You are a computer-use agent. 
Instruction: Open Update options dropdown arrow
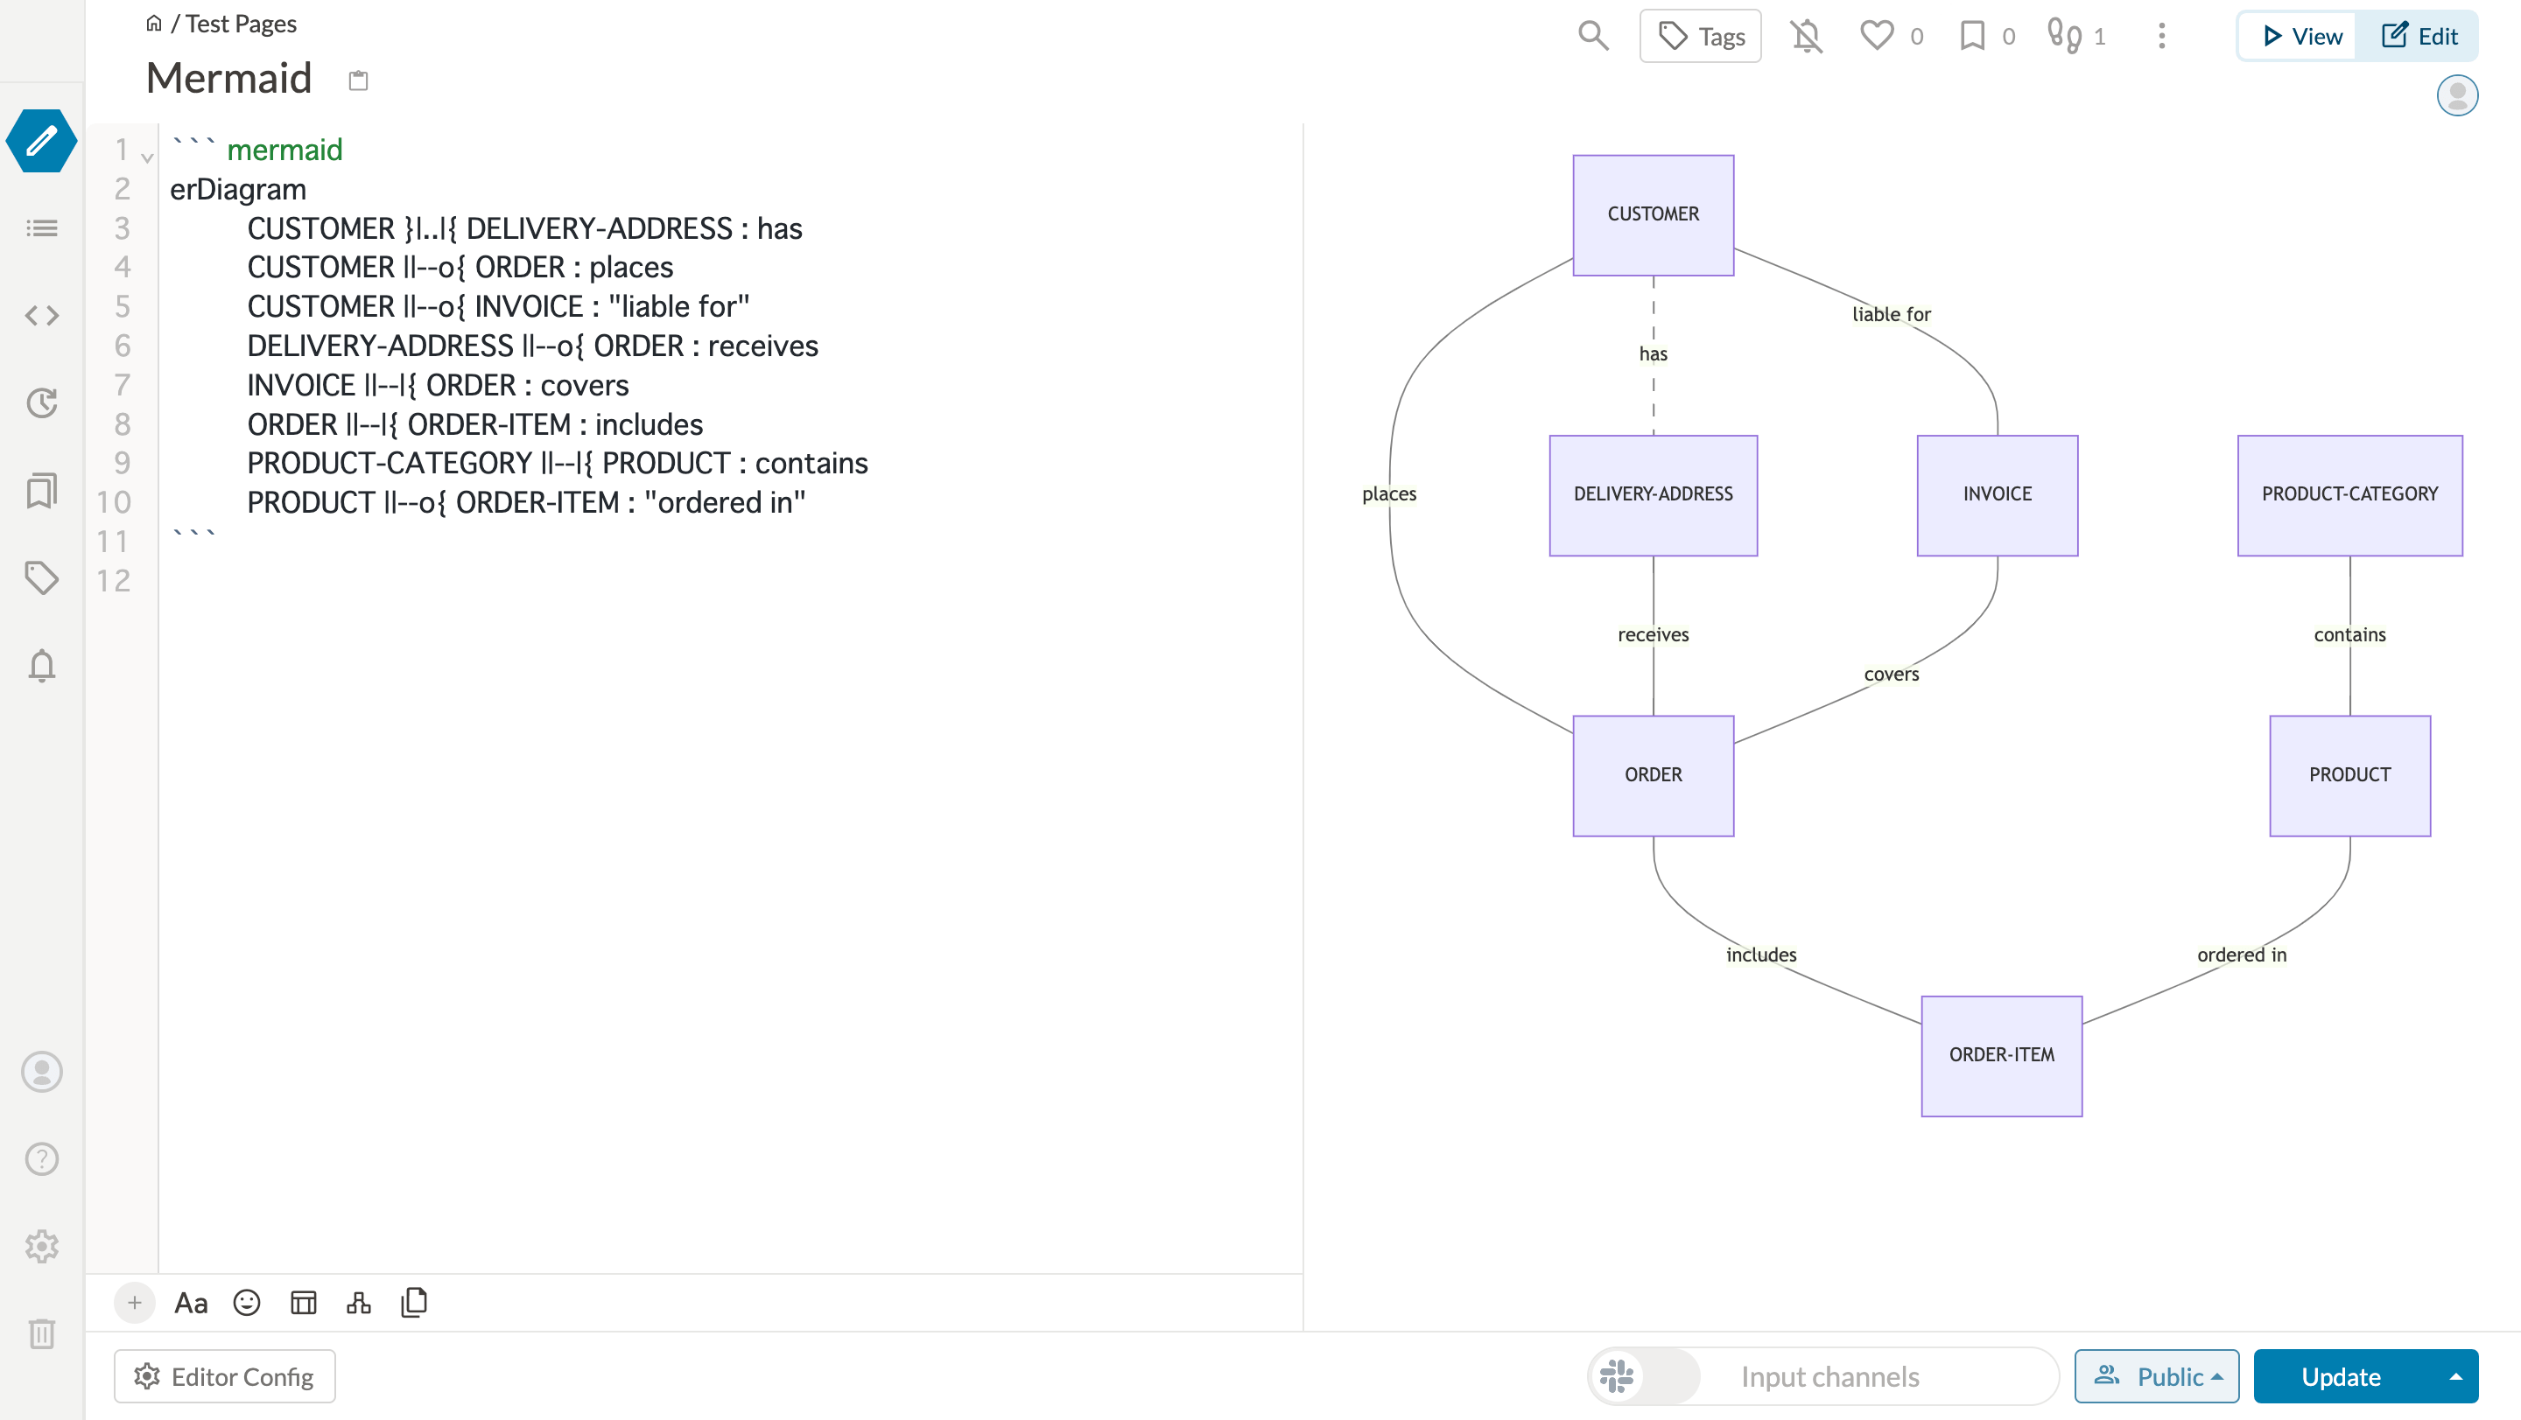2455,1376
